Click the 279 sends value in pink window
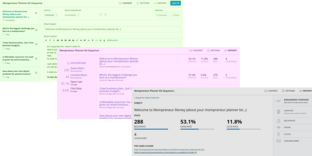312x156 pixels. pyautogui.click(x=215, y=75)
